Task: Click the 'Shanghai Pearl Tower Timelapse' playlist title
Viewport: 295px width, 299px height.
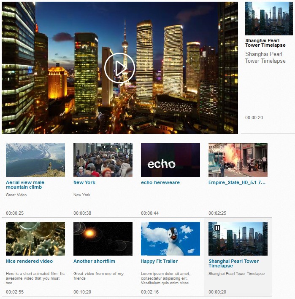Action: (233, 263)
